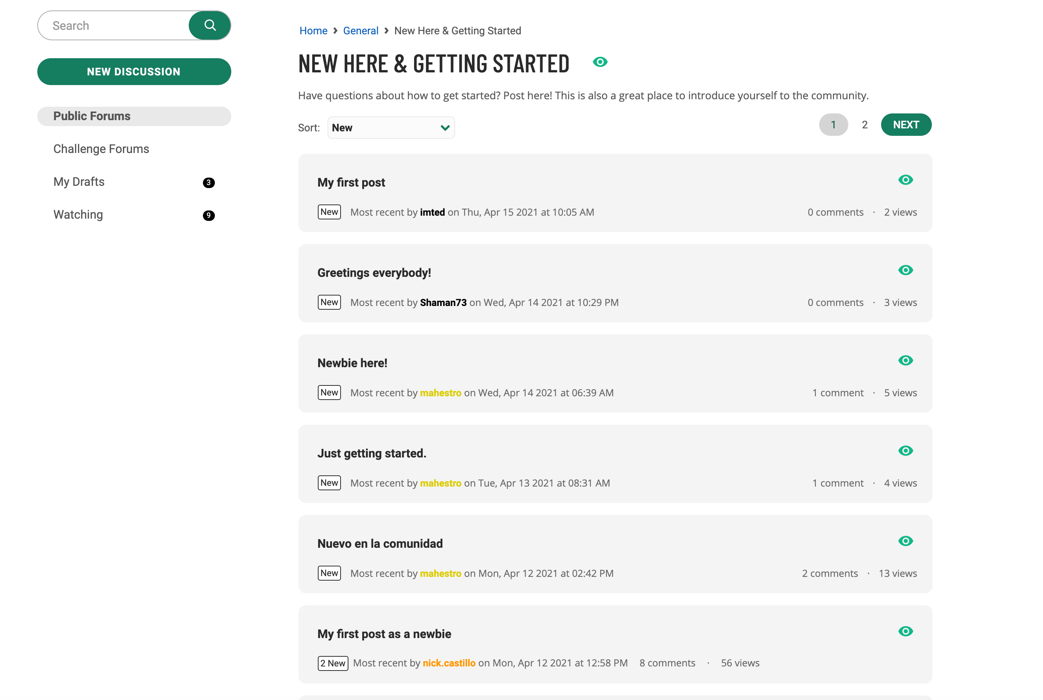Toggle watch eye on 'Nuevo en la comunidad'
1043x700 pixels.
(906, 541)
